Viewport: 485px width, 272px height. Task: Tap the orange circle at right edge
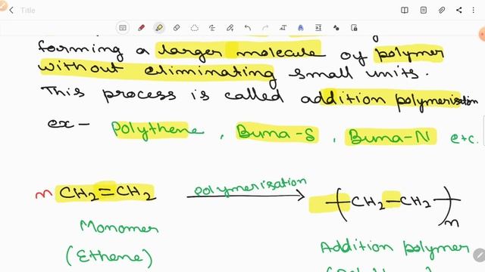[x=482, y=34]
